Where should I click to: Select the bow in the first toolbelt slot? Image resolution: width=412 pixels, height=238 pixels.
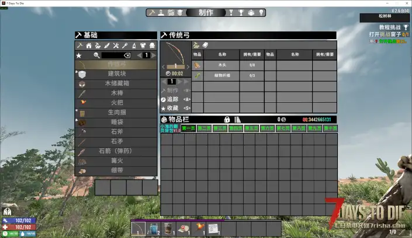coord(139,229)
